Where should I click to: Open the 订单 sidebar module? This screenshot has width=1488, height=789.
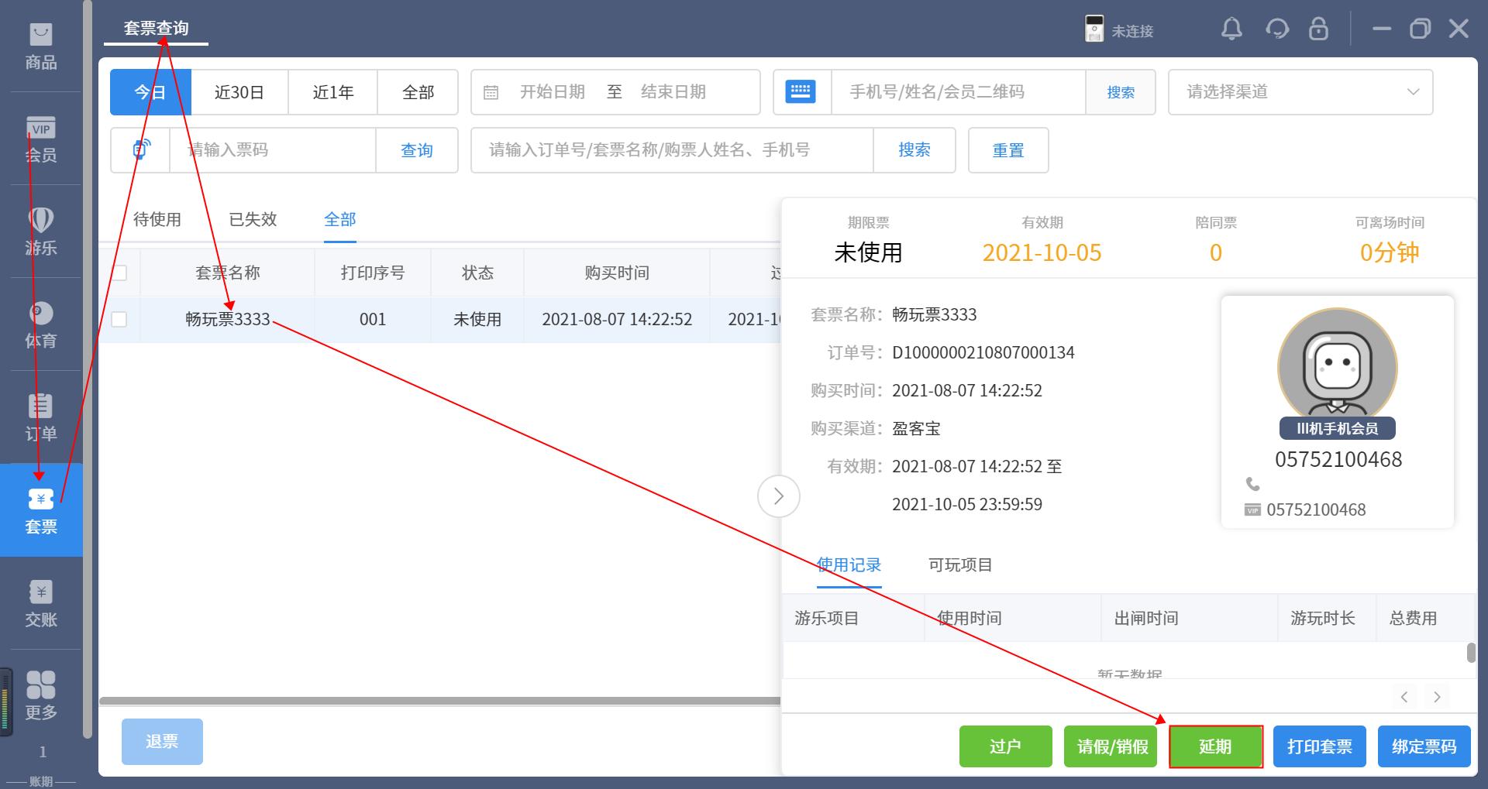click(x=40, y=418)
